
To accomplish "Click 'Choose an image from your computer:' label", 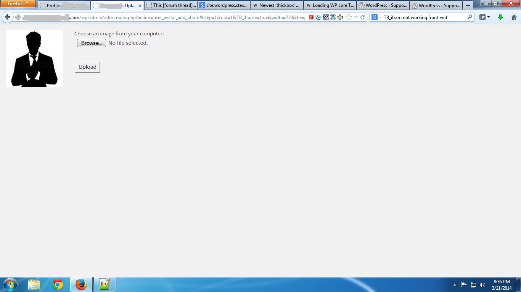I will pyautogui.click(x=119, y=33).
